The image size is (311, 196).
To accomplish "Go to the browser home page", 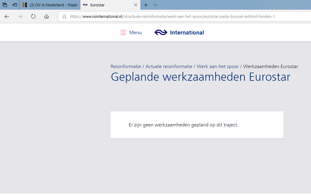I will click(47, 16).
